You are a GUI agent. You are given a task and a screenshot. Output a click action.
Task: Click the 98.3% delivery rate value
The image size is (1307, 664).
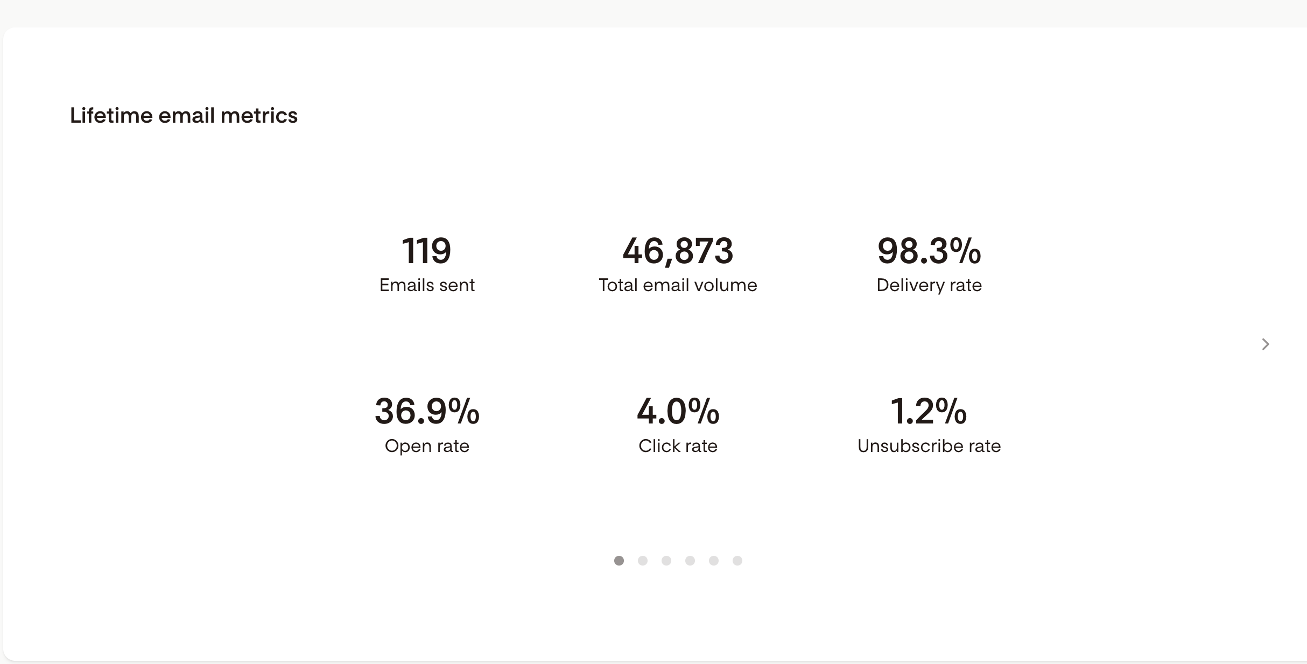click(929, 251)
